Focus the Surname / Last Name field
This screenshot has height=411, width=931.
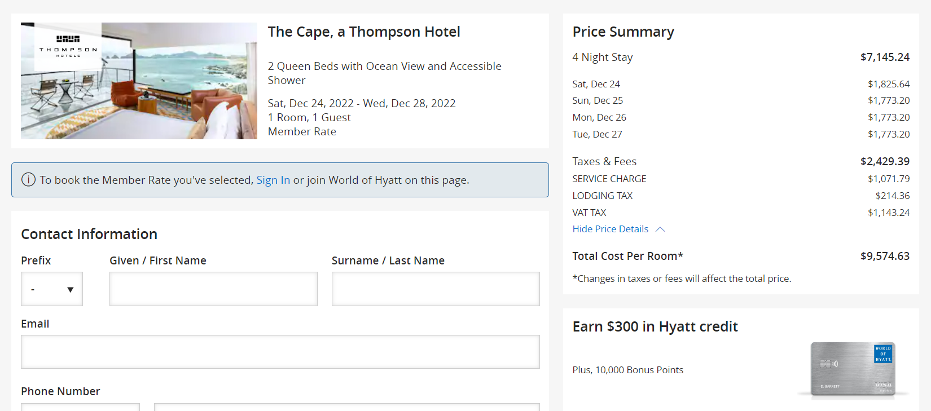click(436, 289)
